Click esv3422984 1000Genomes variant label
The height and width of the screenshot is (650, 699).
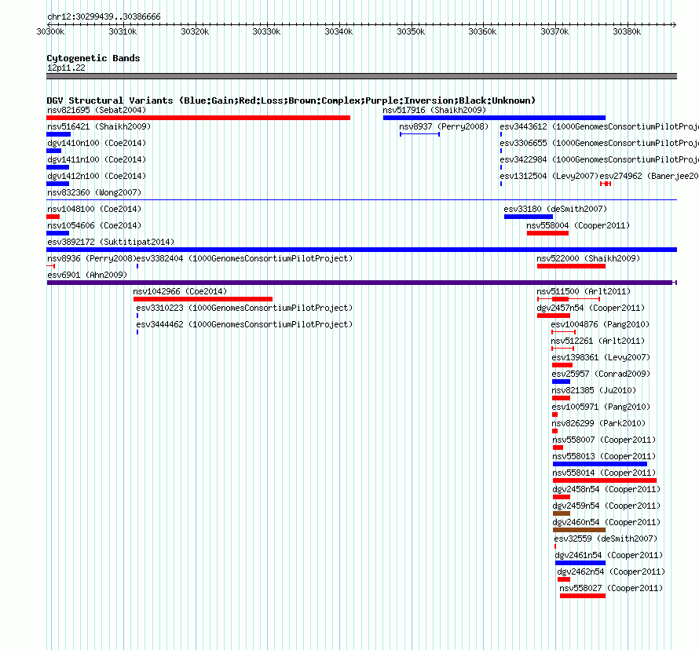pyautogui.click(x=599, y=159)
